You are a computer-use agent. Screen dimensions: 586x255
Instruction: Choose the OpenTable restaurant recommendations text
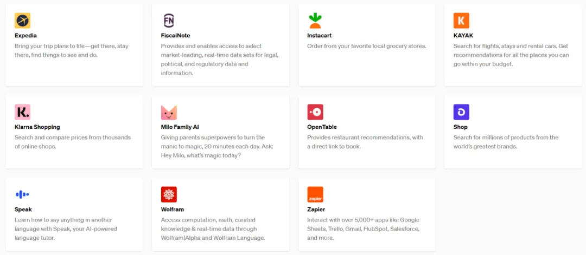pyautogui.click(x=365, y=142)
